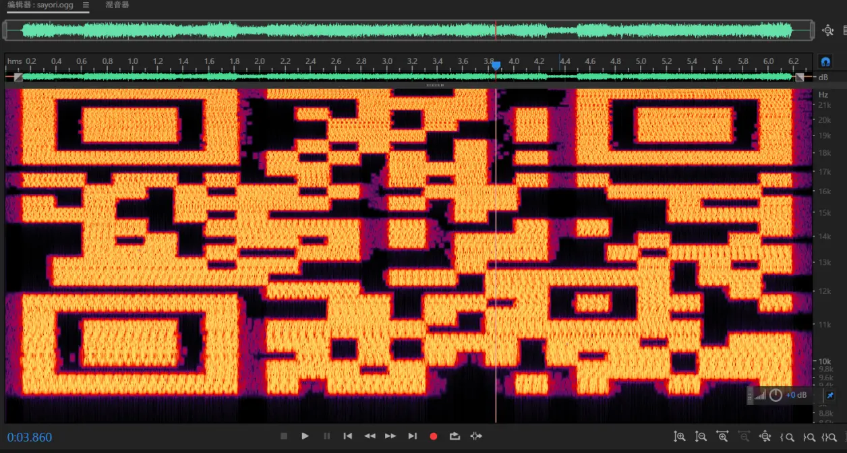
Task: Toggle Loop Playback button
Action: click(x=455, y=436)
